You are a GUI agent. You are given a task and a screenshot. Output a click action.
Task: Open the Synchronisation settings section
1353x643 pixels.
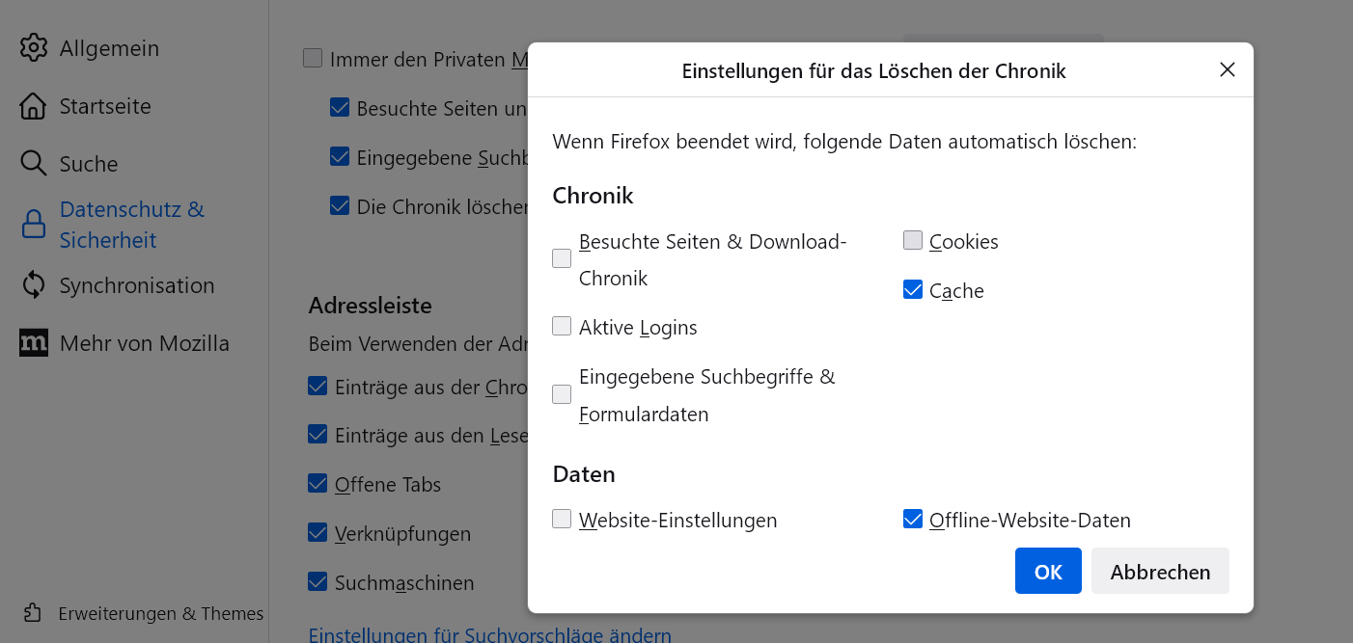point(136,285)
